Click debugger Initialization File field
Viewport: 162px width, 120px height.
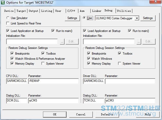pyautogui.click(x=109, y=41)
